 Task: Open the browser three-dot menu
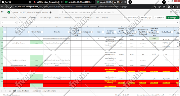click(178, 7)
